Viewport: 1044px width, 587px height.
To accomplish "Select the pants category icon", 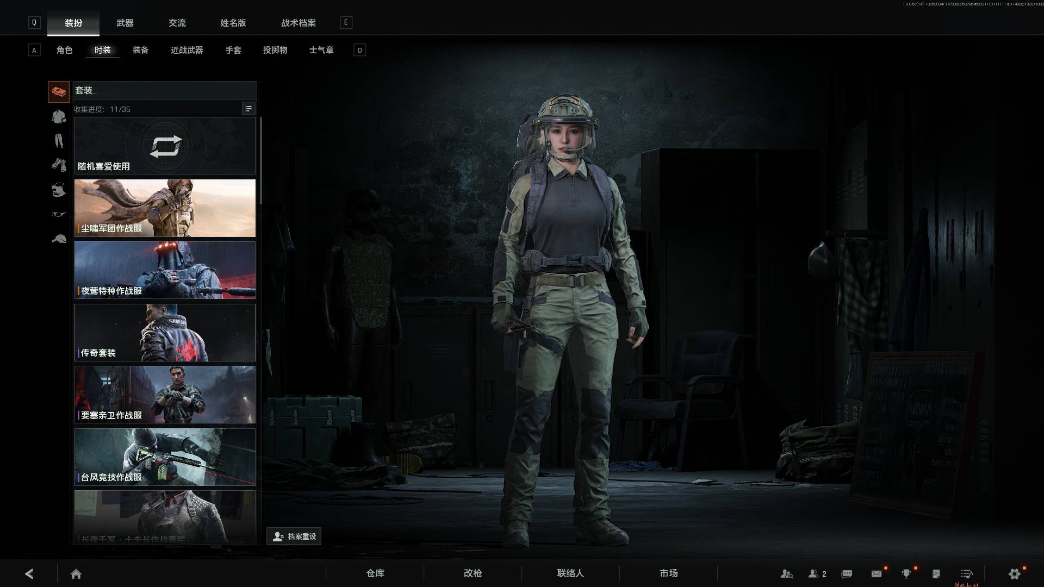I will tap(58, 141).
